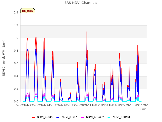
Task: Click the 0.0 y-axis tick label
Action: (16, 101)
